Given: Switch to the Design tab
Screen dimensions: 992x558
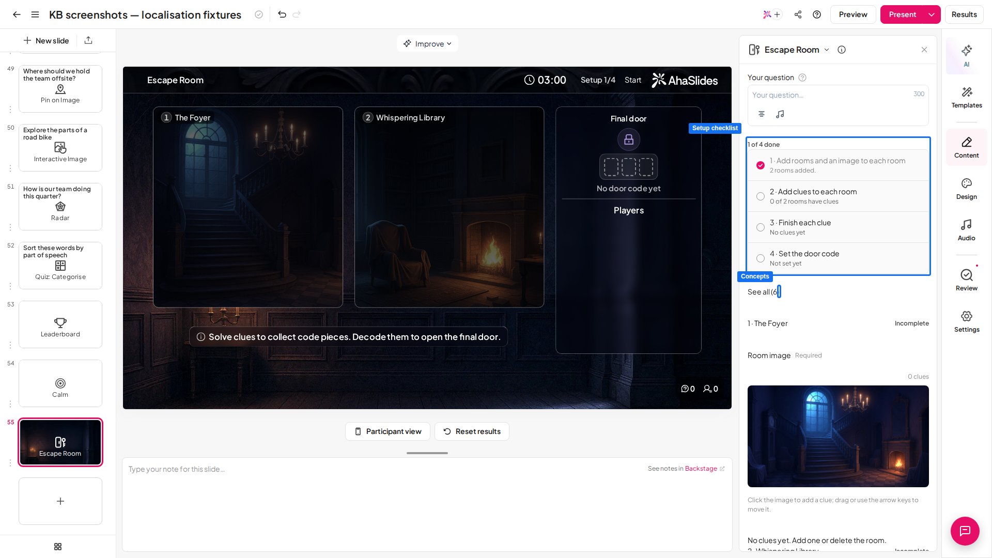Looking at the screenshot, I should coord(966,189).
